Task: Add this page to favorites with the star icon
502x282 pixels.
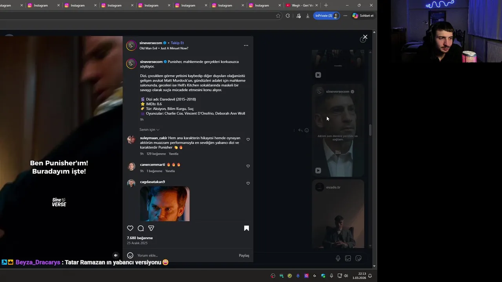Action: click(x=278, y=16)
